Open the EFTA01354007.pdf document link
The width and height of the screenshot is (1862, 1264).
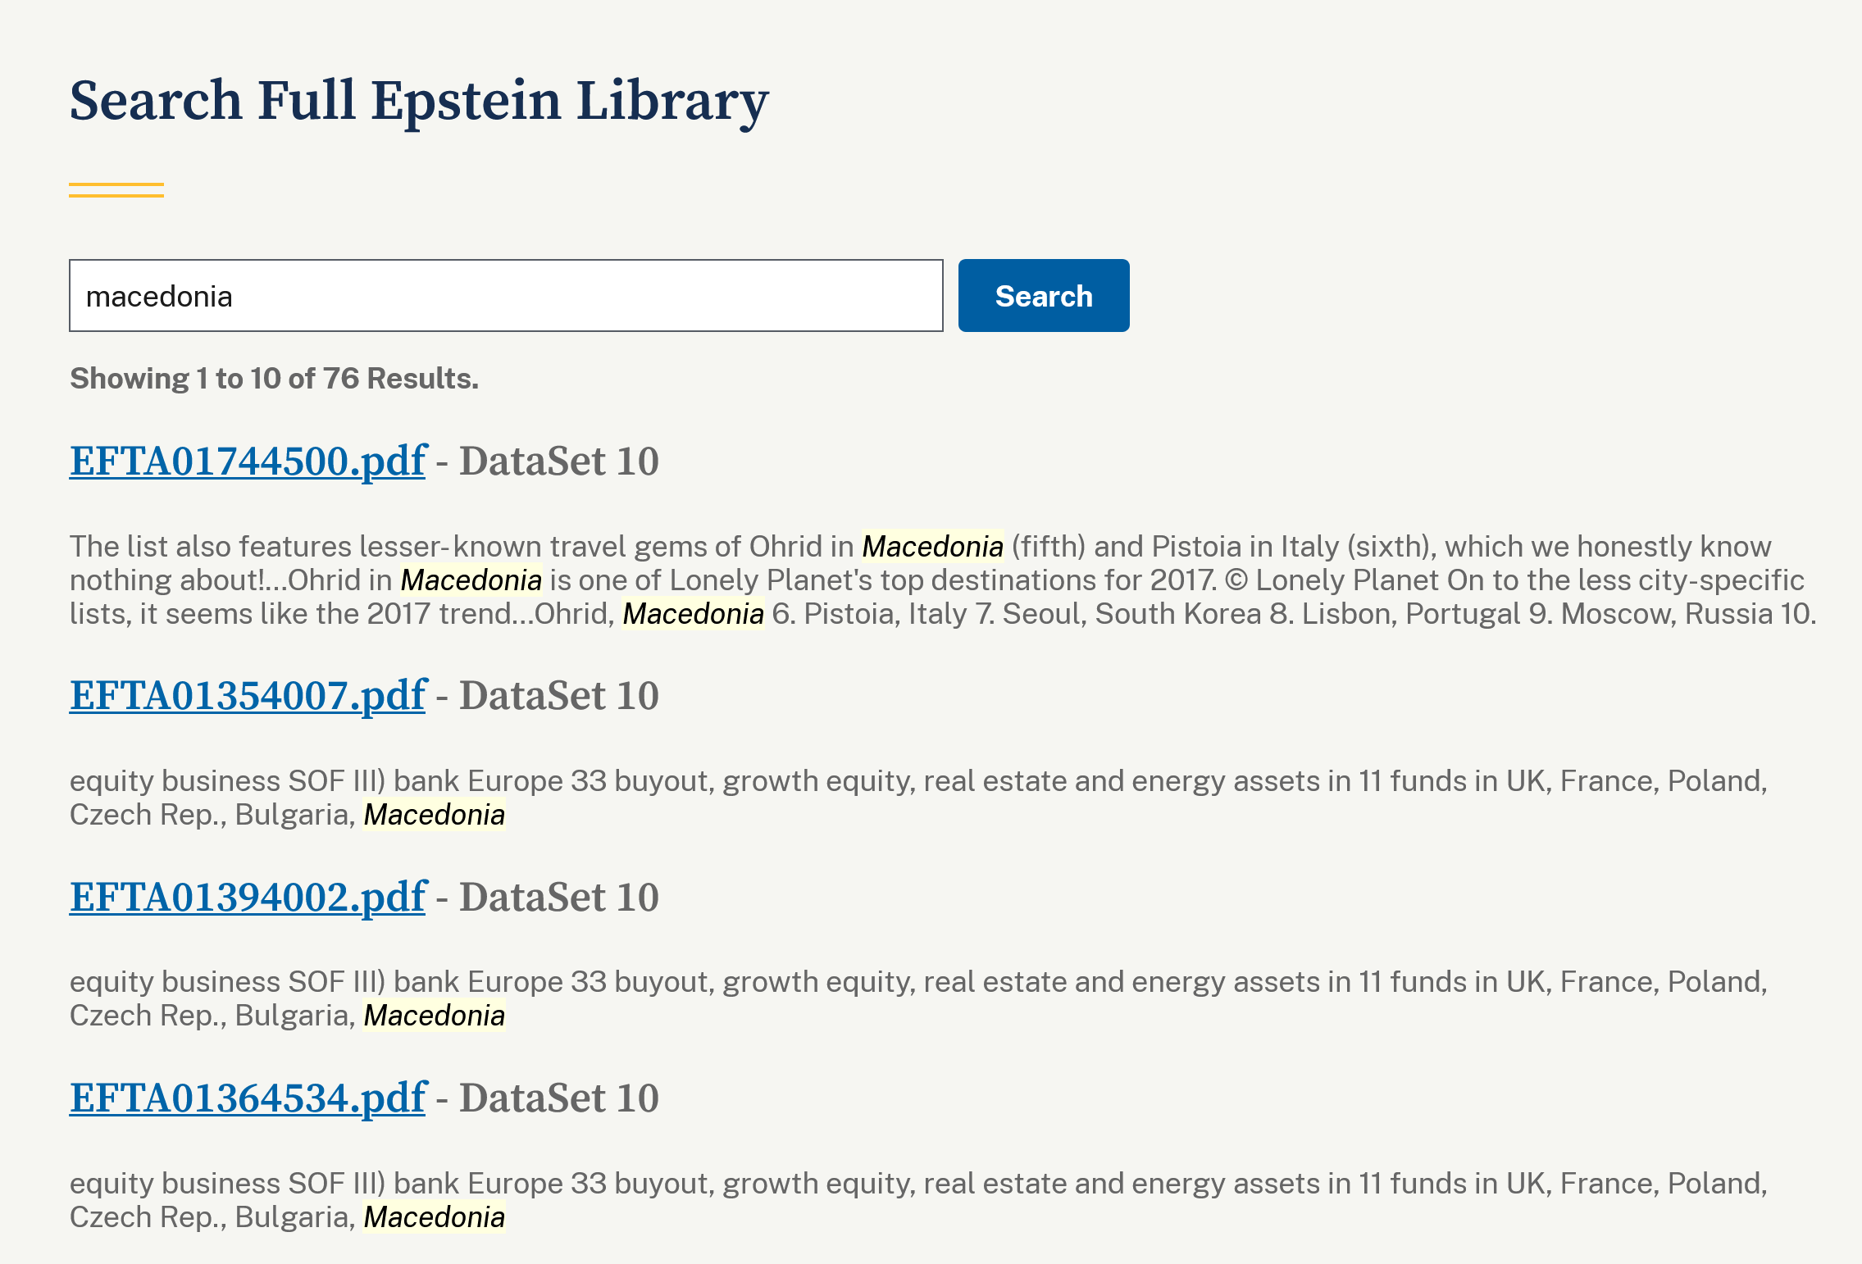coord(248,695)
